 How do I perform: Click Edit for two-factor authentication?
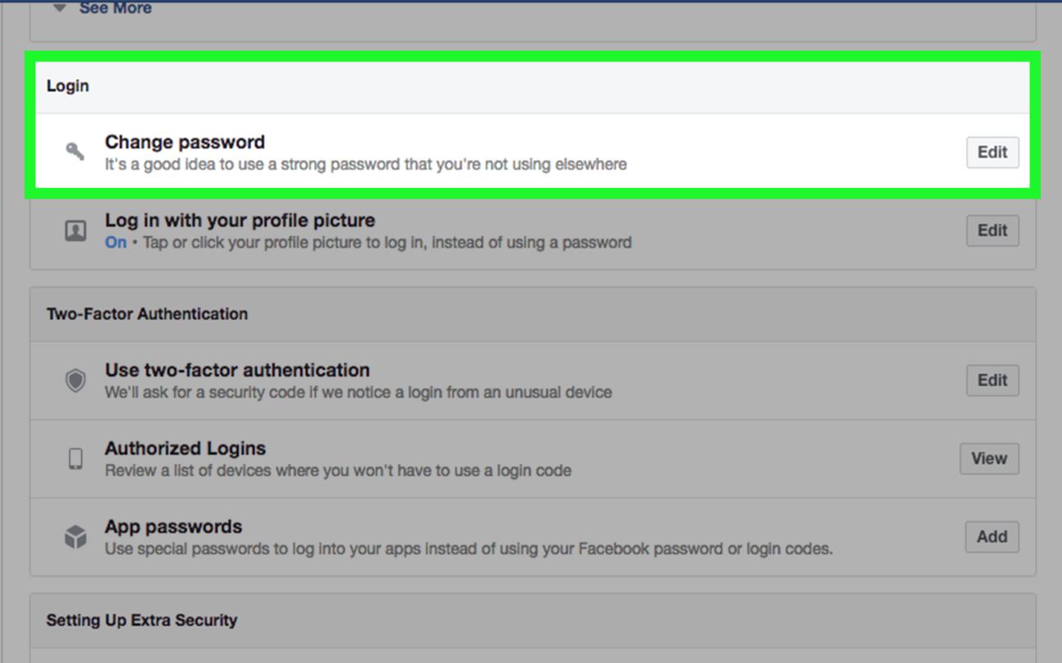coord(992,380)
